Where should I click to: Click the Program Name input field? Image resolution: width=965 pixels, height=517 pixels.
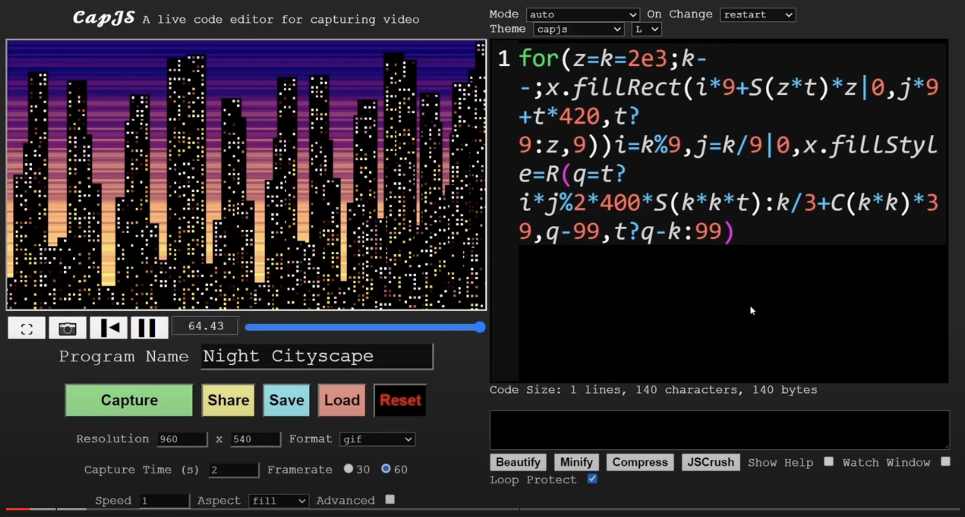coord(316,355)
